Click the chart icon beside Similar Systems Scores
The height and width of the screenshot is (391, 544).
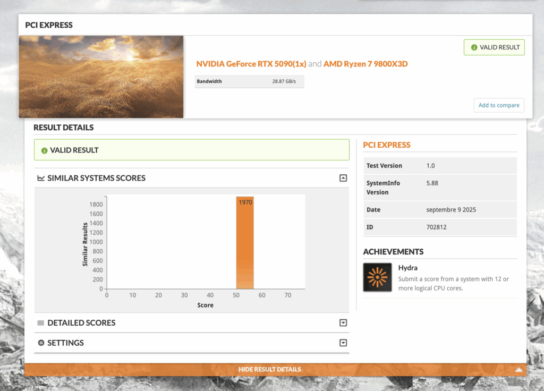[x=41, y=178]
